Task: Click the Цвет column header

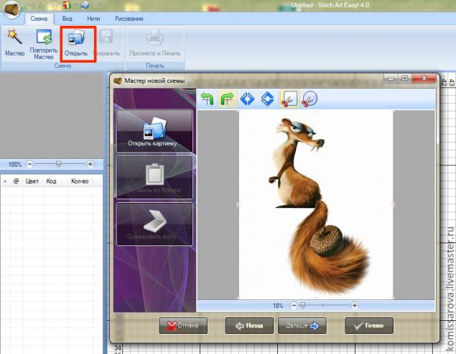Action: [x=32, y=181]
